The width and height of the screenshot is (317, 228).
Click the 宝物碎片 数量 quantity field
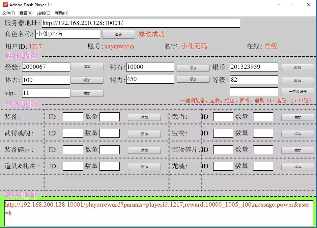coord(263,150)
